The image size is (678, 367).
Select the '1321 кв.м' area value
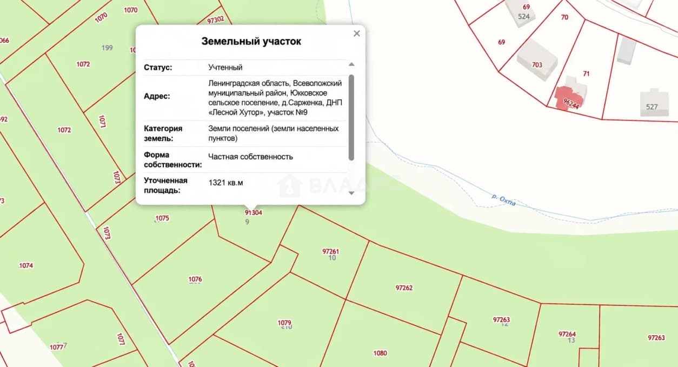[x=226, y=183]
